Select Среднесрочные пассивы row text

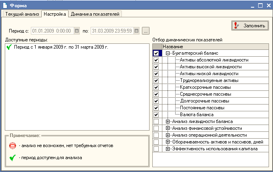click(206, 94)
